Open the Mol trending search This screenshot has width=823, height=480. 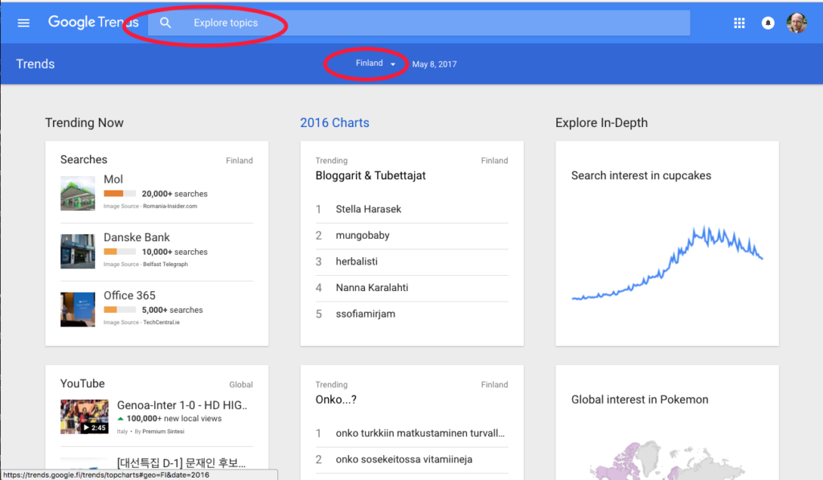[113, 179]
